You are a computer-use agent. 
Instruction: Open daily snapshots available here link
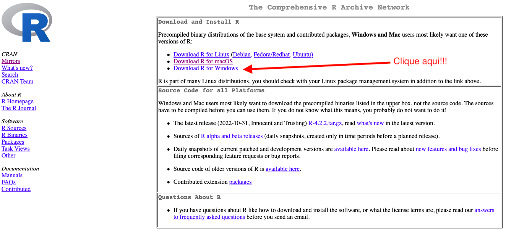pos(351,149)
